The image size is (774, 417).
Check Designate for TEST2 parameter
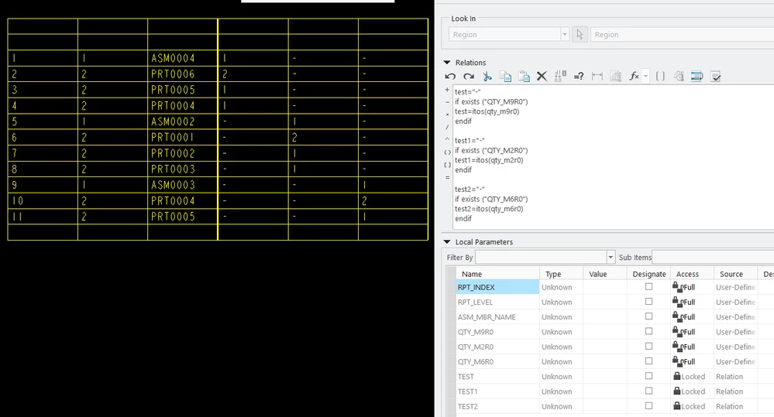pos(648,405)
